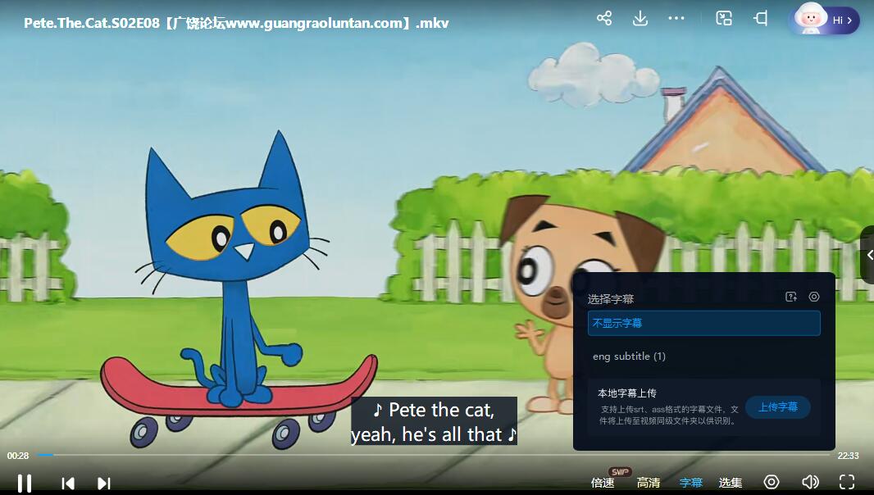This screenshot has height=495, width=874.
Task: Click the video progress bar
Action: click(433, 456)
